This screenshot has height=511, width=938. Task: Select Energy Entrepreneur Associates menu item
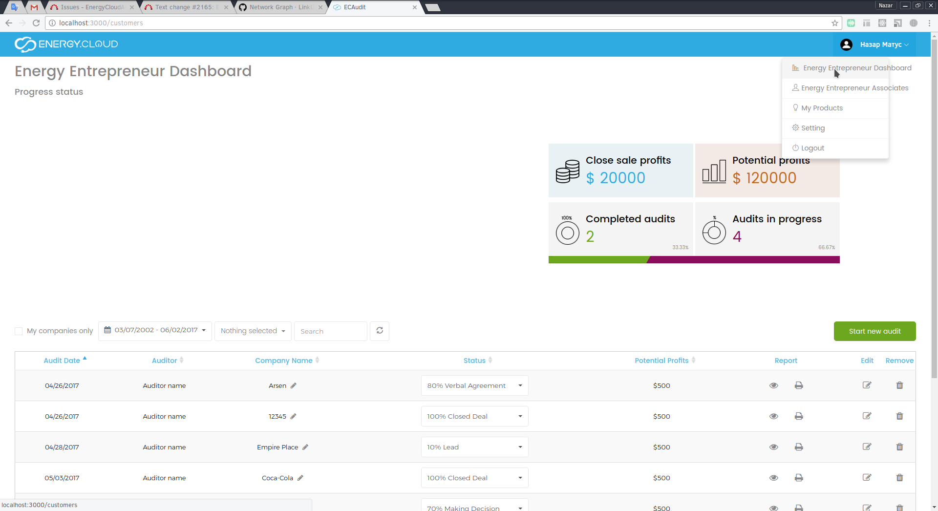click(x=835, y=88)
